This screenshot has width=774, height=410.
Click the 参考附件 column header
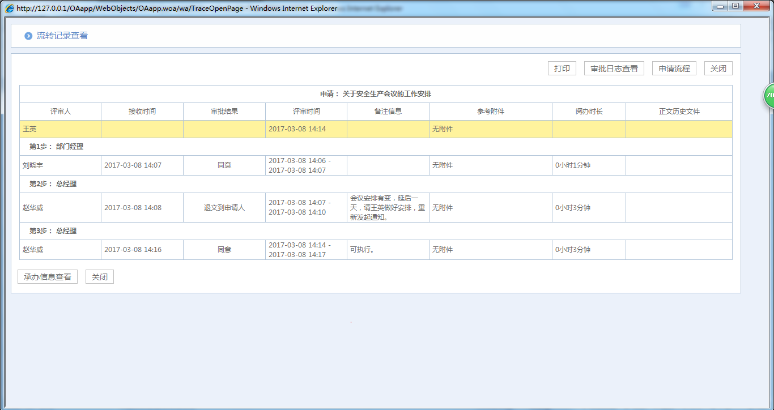(491, 112)
